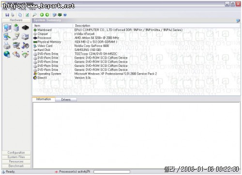Click the Microsoft Windows XP Professional description
Screen dimensions: 242x175
[116, 74]
